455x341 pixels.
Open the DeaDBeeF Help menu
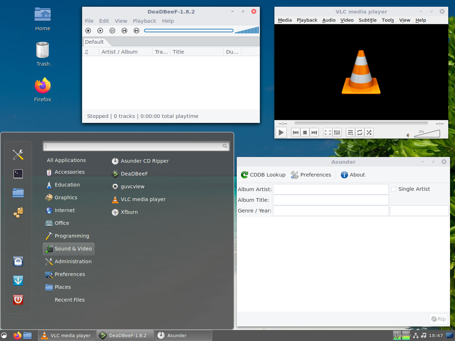[168, 21]
